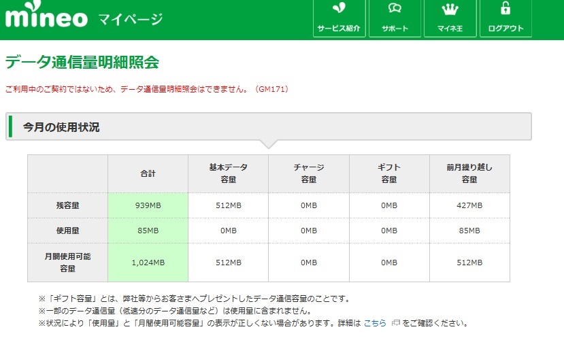564x338 pixels.
Task: Select the 427MB carried-over remaining cell
Action: tap(469, 205)
